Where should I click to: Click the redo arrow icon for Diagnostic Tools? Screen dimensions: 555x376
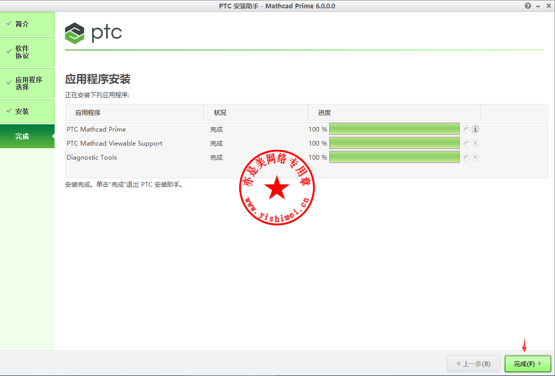pyautogui.click(x=466, y=157)
